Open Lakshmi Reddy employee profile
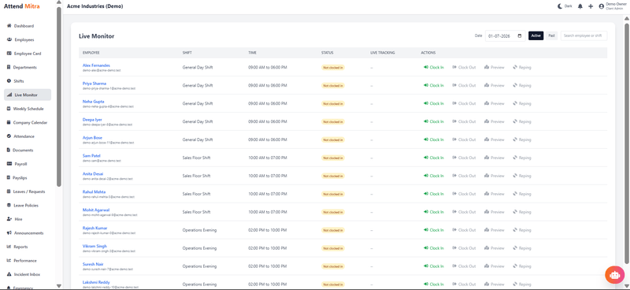630x290 pixels. [x=96, y=282]
